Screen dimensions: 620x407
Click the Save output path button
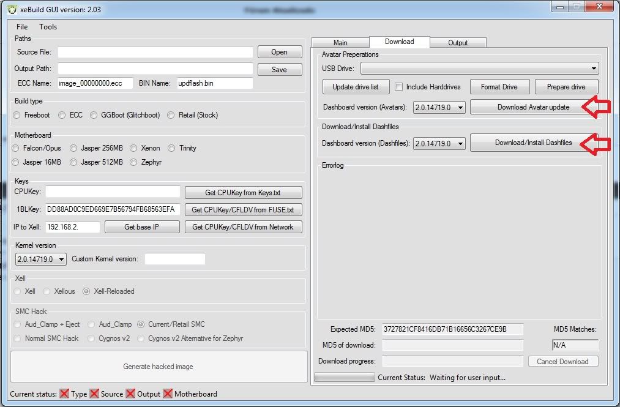tap(280, 69)
